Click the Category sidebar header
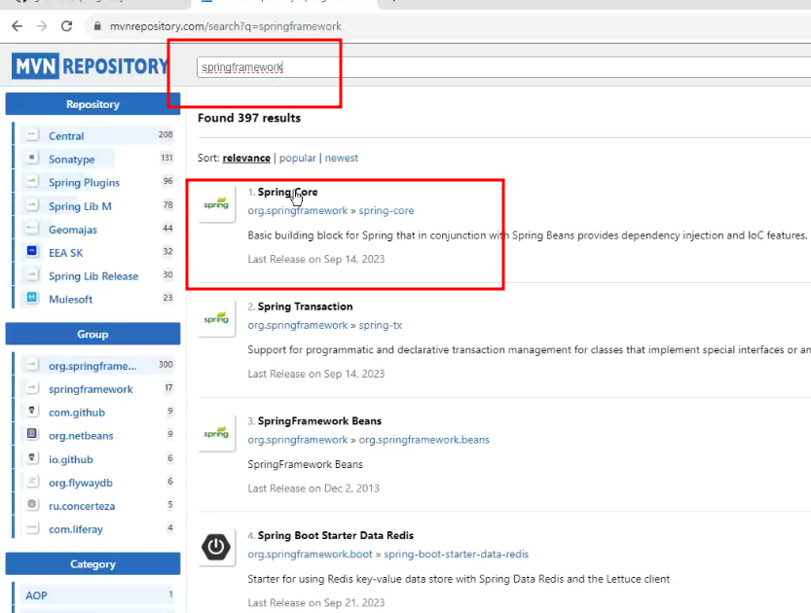 pos(92,564)
